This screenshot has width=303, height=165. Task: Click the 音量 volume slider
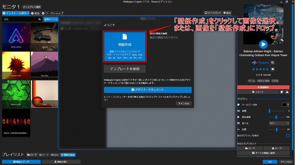point(276,111)
